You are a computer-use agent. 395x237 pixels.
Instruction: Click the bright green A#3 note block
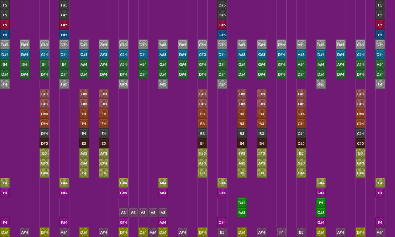point(242,213)
